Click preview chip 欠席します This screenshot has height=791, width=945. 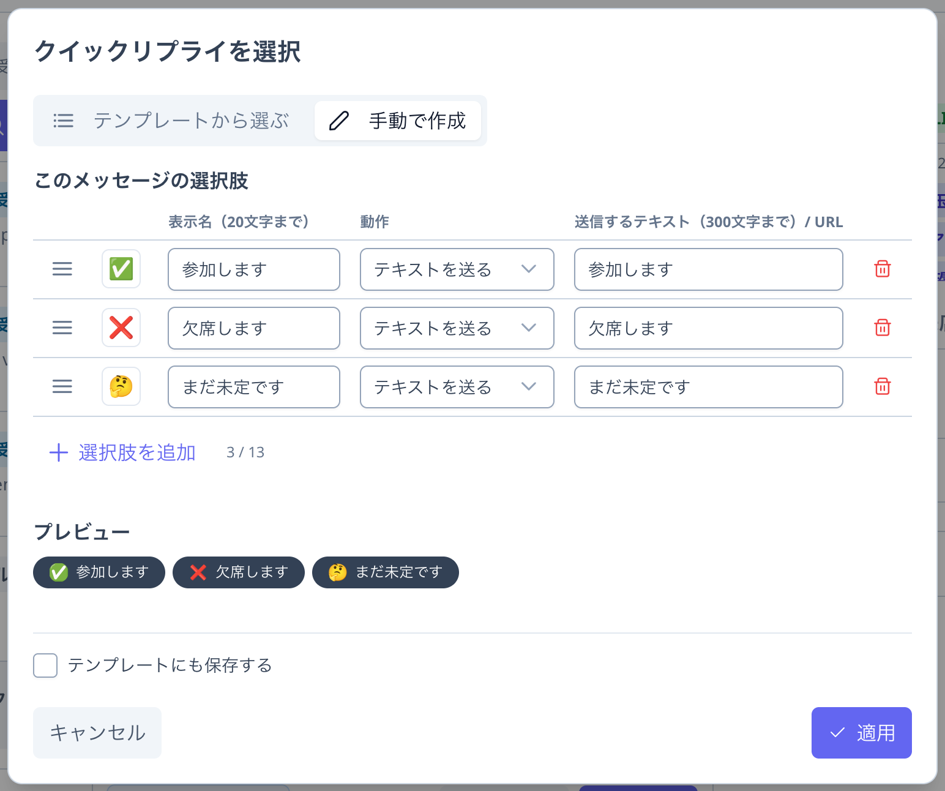coord(239,572)
